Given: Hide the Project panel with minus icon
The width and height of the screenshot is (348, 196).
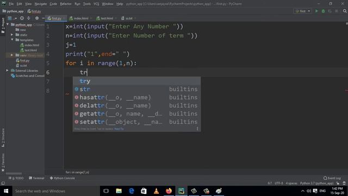Looking at the screenshot, I should (x=43, y=18).
